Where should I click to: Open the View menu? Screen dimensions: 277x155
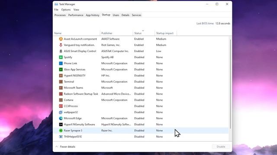point(76,9)
